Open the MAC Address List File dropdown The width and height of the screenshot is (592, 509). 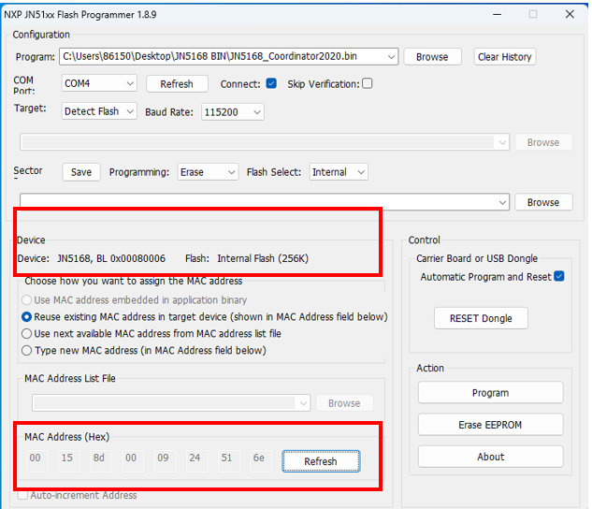[171, 403]
